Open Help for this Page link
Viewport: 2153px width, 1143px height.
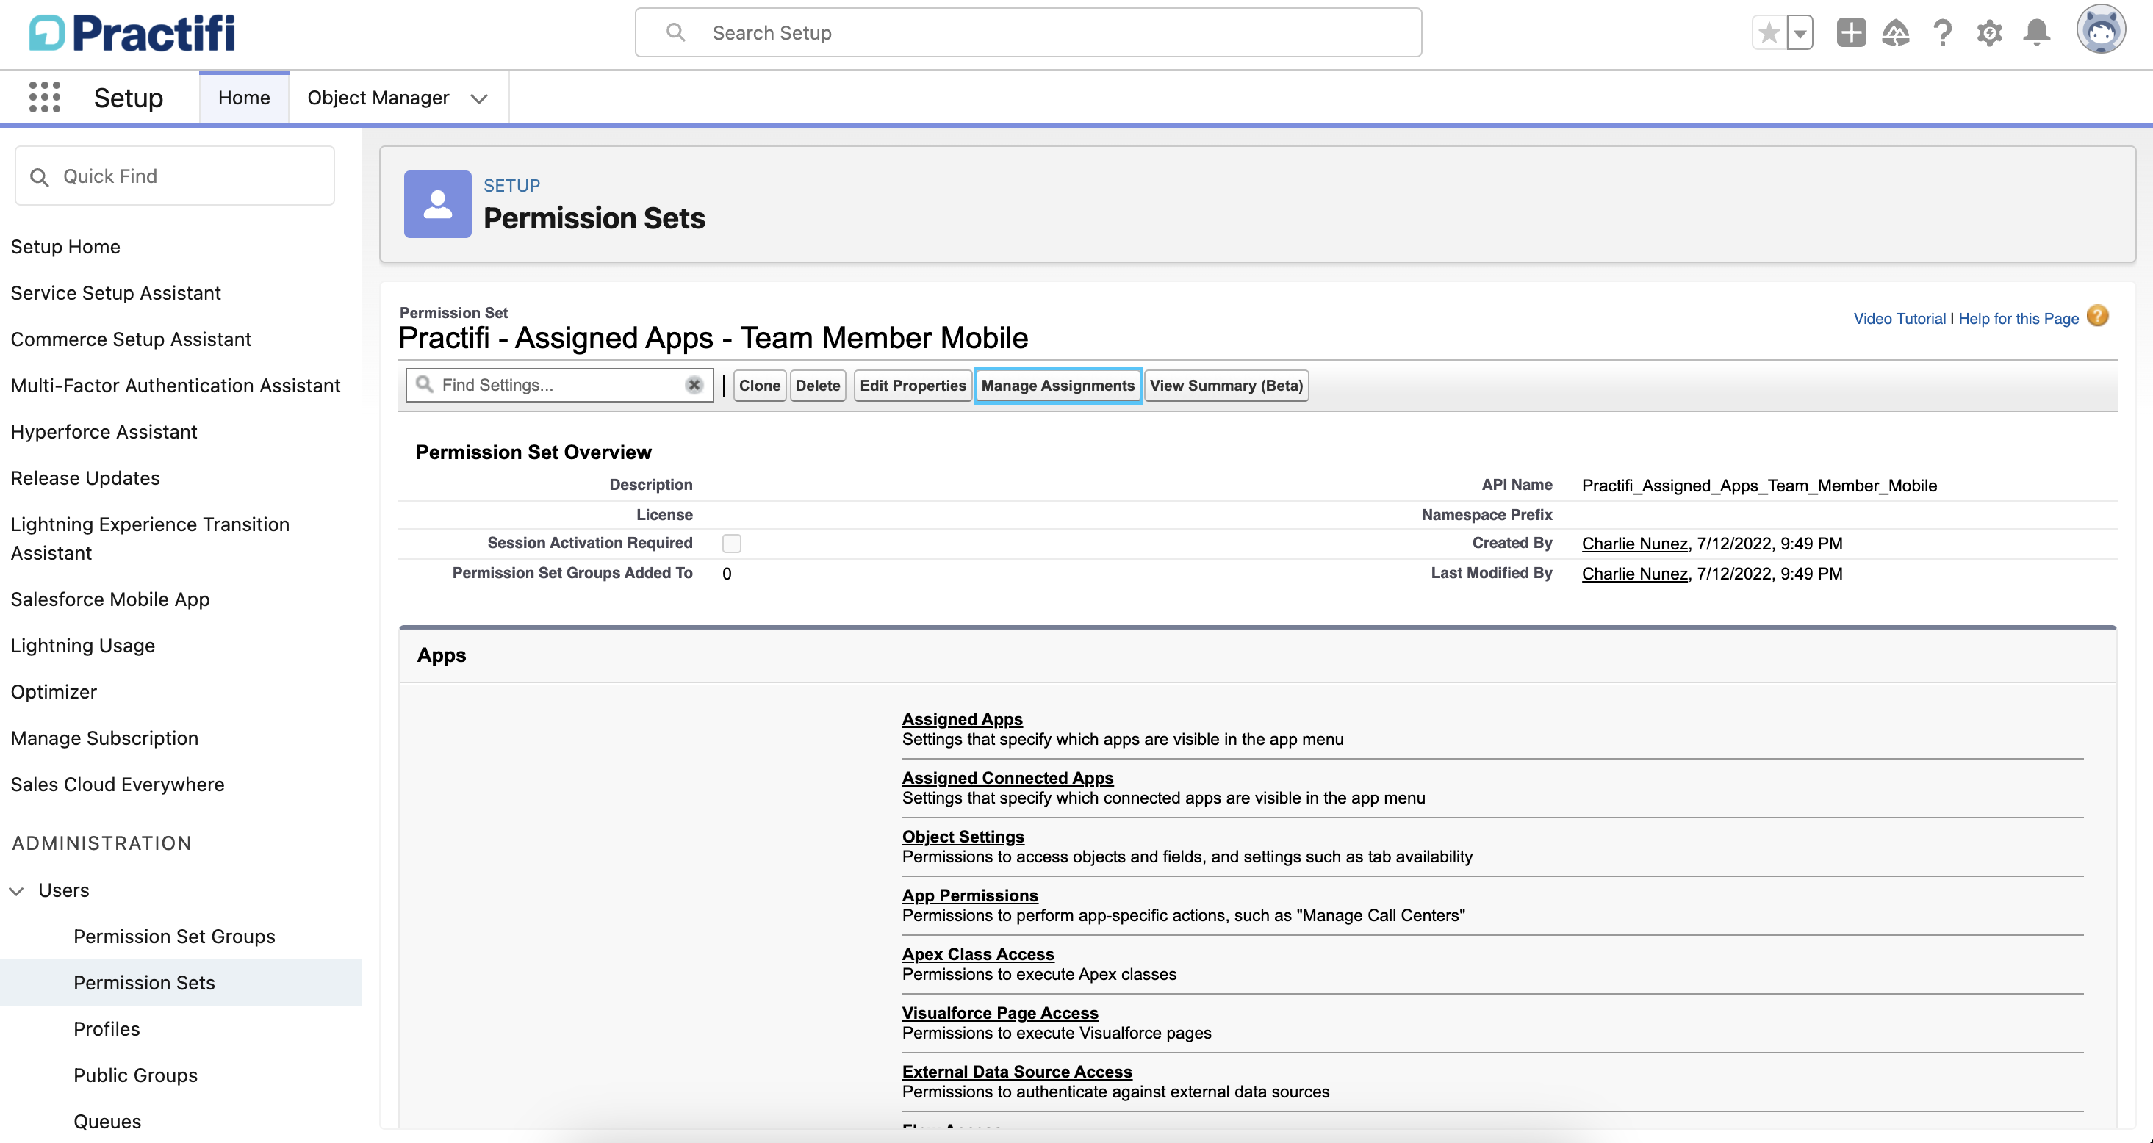(2018, 318)
